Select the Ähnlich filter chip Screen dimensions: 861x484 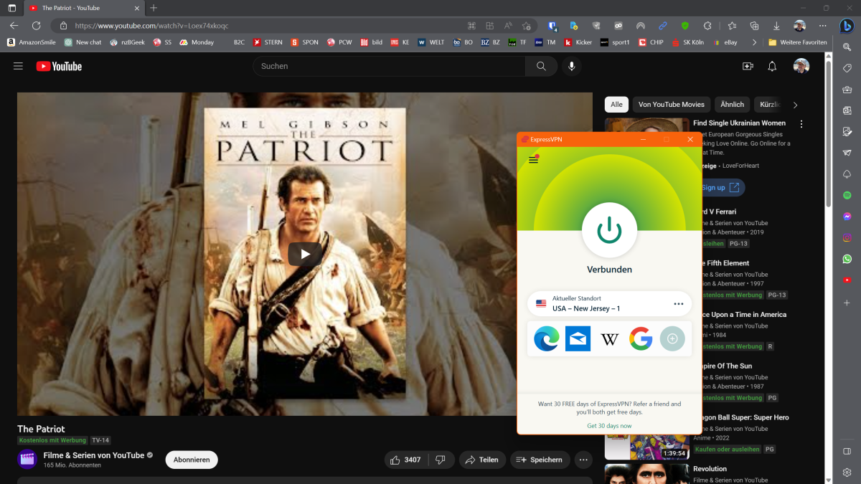733,105
